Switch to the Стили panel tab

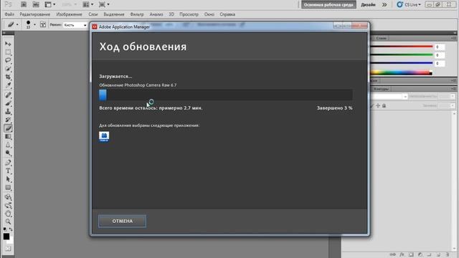(381, 38)
